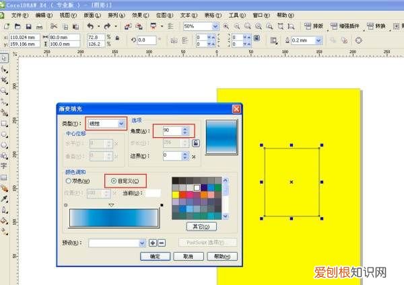Click the Paste icon in toolbar
404x285 pixels.
coord(75,26)
